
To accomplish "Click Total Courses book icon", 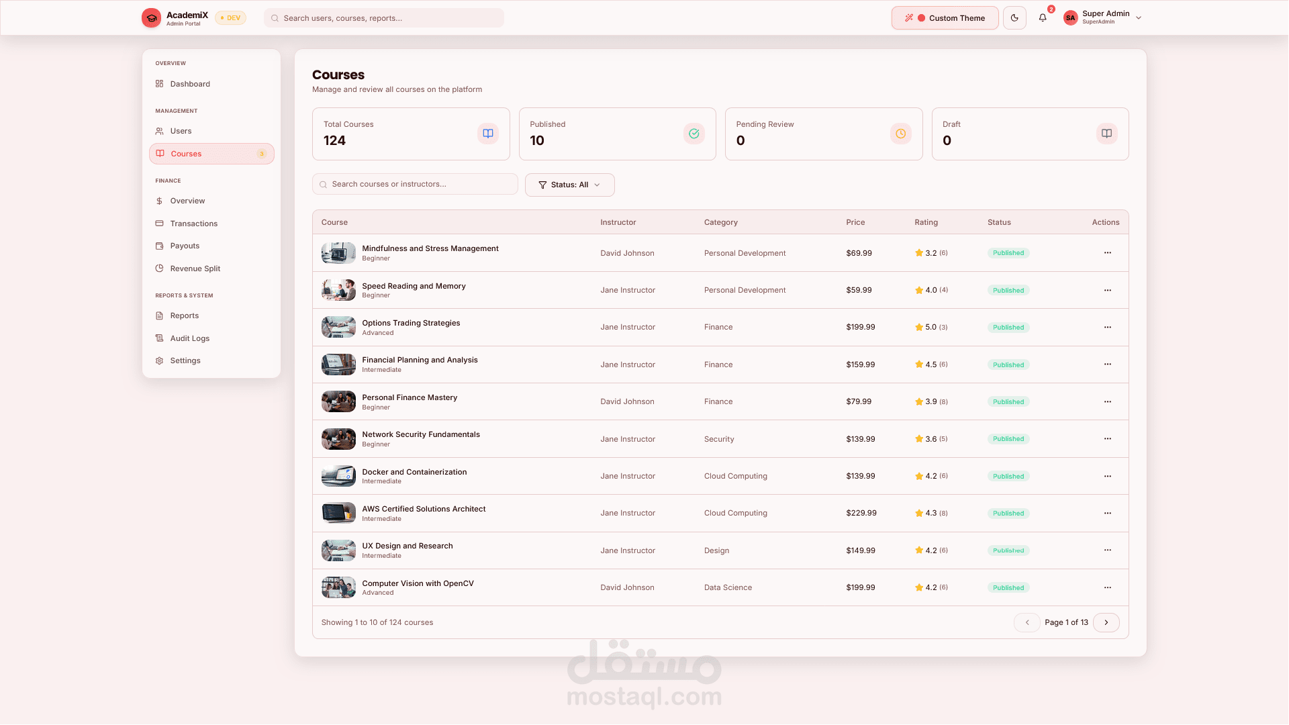I will (x=488, y=134).
